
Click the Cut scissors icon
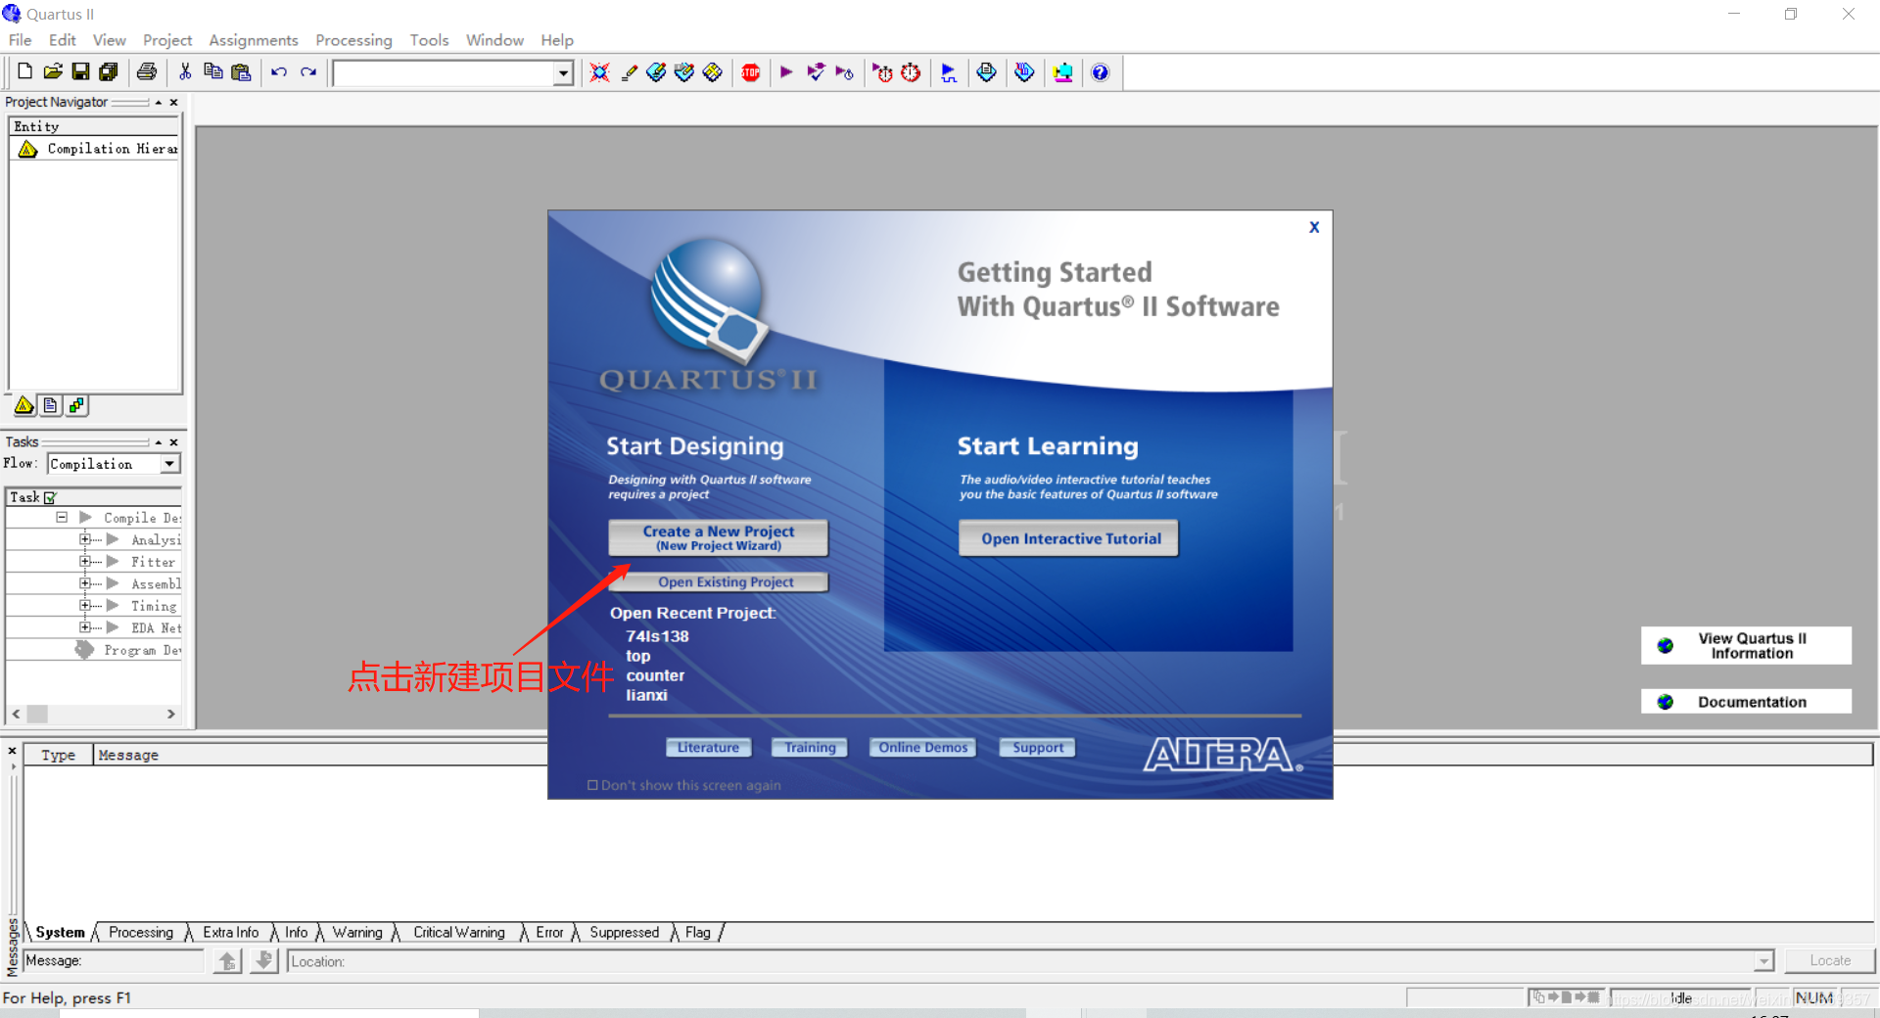[x=185, y=71]
